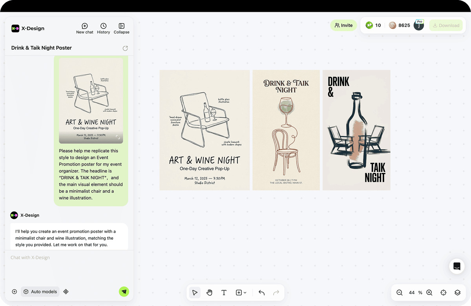Viewport: 471px width, 306px height.
Task: Select the Art & Wine Night poster on canvas
Action: (204, 130)
